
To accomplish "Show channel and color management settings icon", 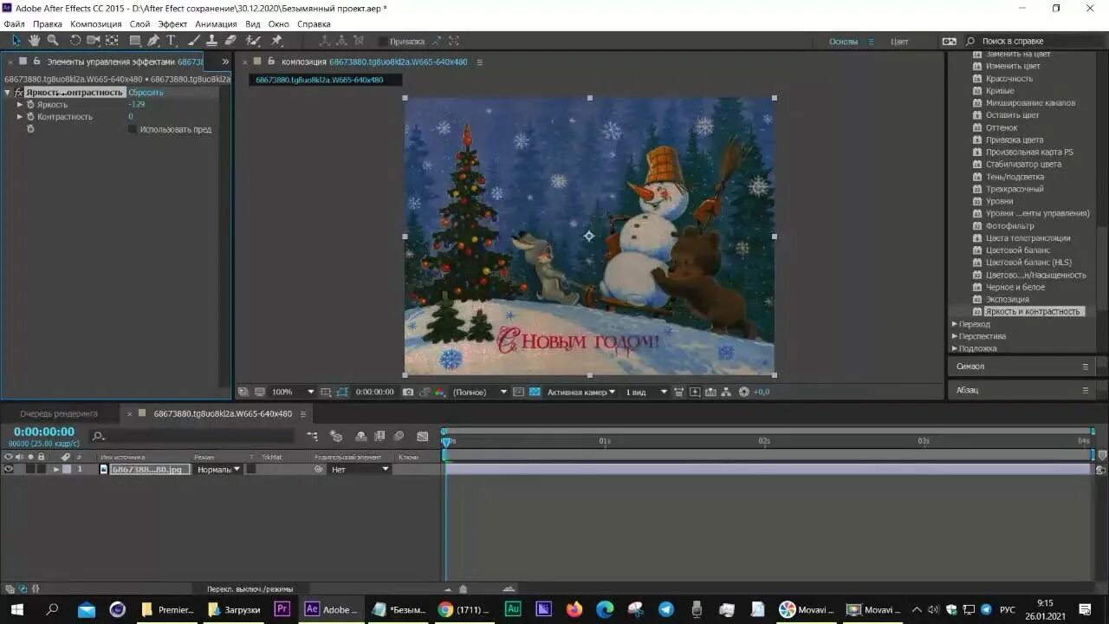I will tap(439, 392).
